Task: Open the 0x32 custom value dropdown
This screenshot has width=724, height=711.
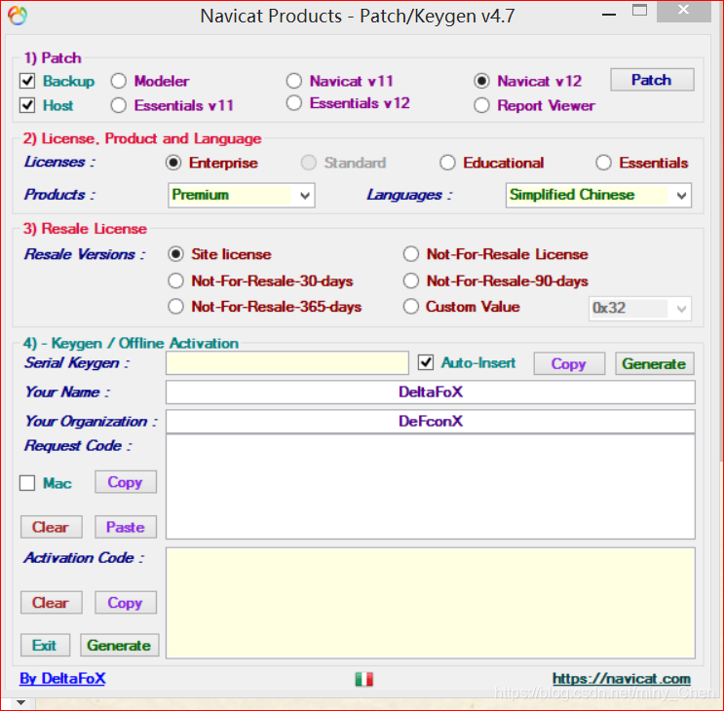Action: pos(639,308)
